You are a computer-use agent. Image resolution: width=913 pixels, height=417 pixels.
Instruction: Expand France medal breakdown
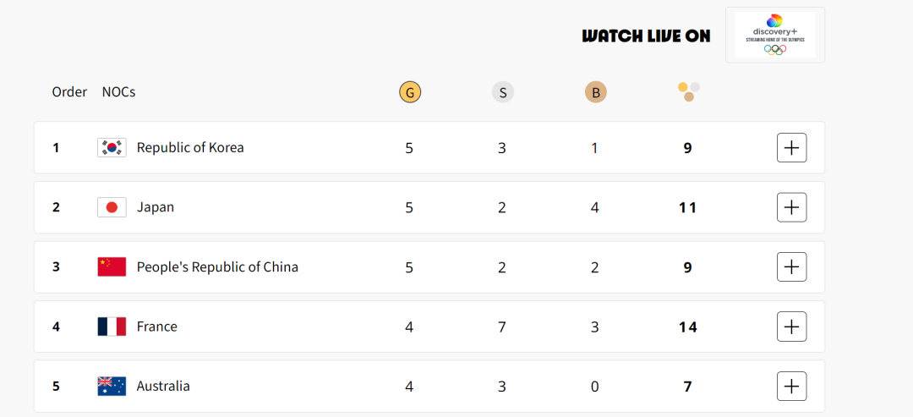tap(791, 326)
